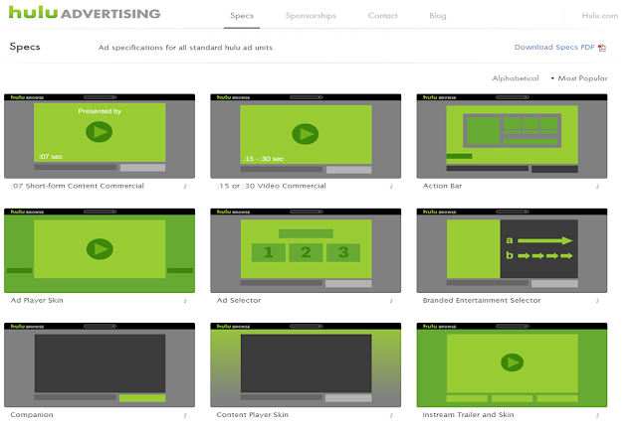Screen dimensions: 637x426
Task: Open info icon for Instream Trailer and Skin
Action: (x=597, y=415)
